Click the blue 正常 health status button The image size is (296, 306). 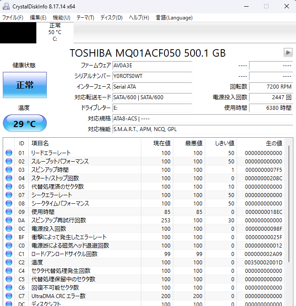25,85
